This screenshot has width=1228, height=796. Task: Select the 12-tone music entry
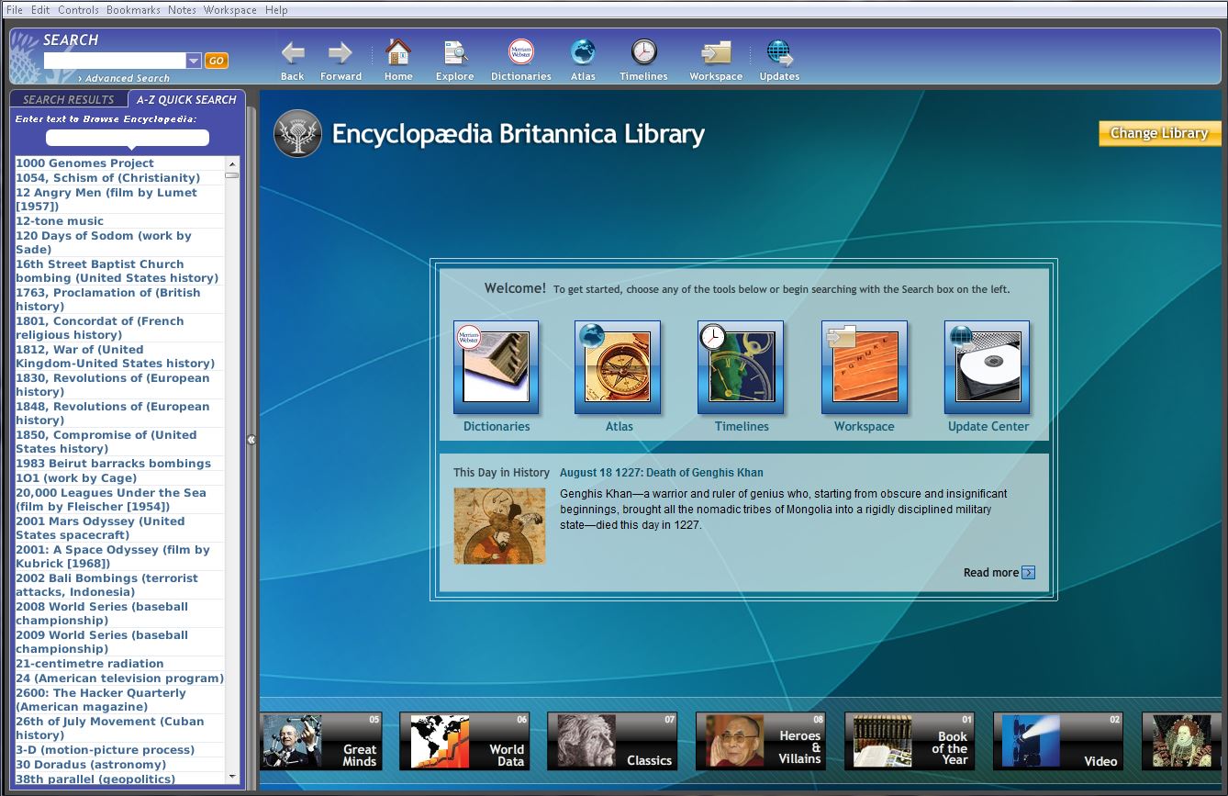pyautogui.click(x=59, y=220)
